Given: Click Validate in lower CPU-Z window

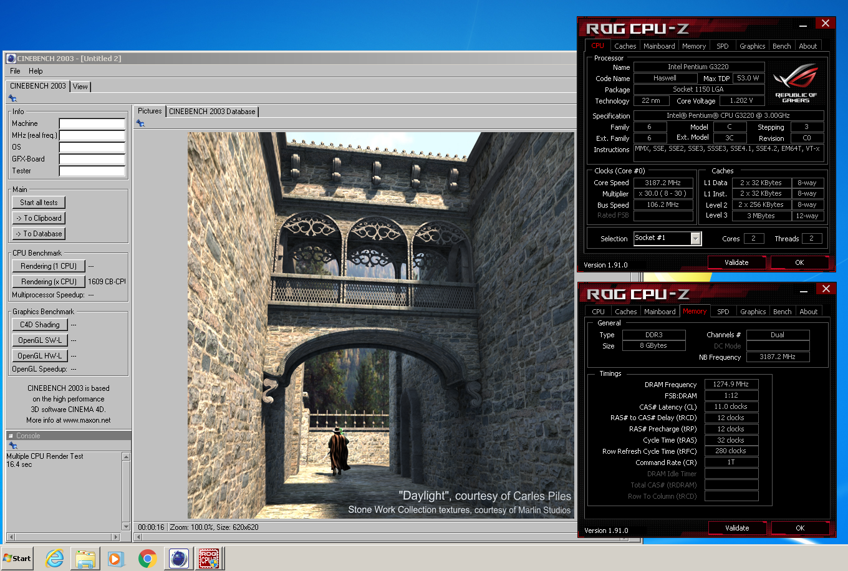Looking at the screenshot, I should coord(737,528).
